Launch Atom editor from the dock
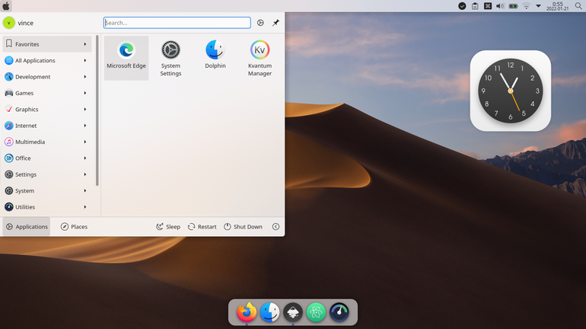This screenshot has width=586, height=329. tap(316, 312)
